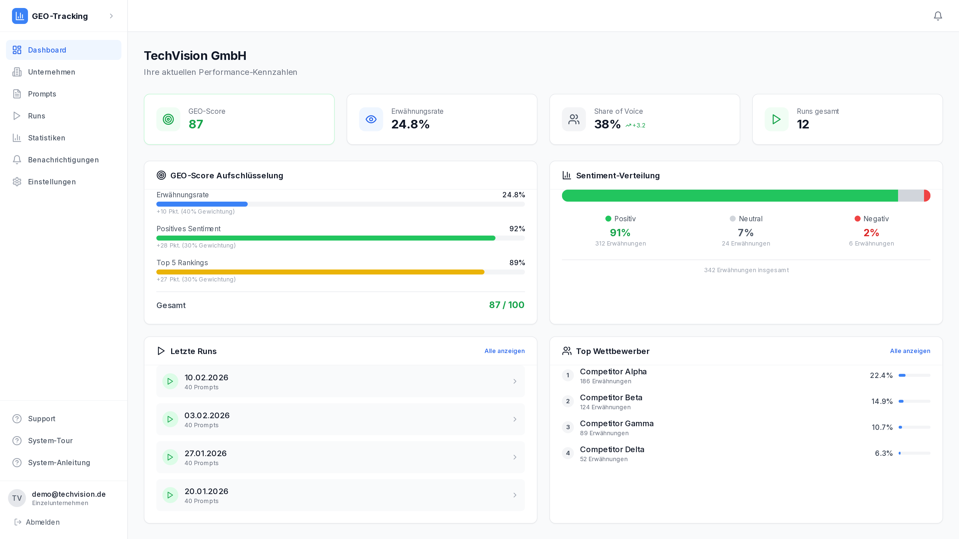Open Statistiken in the sidebar
The width and height of the screenshot is (959, 539).
[x=47, y=138]
